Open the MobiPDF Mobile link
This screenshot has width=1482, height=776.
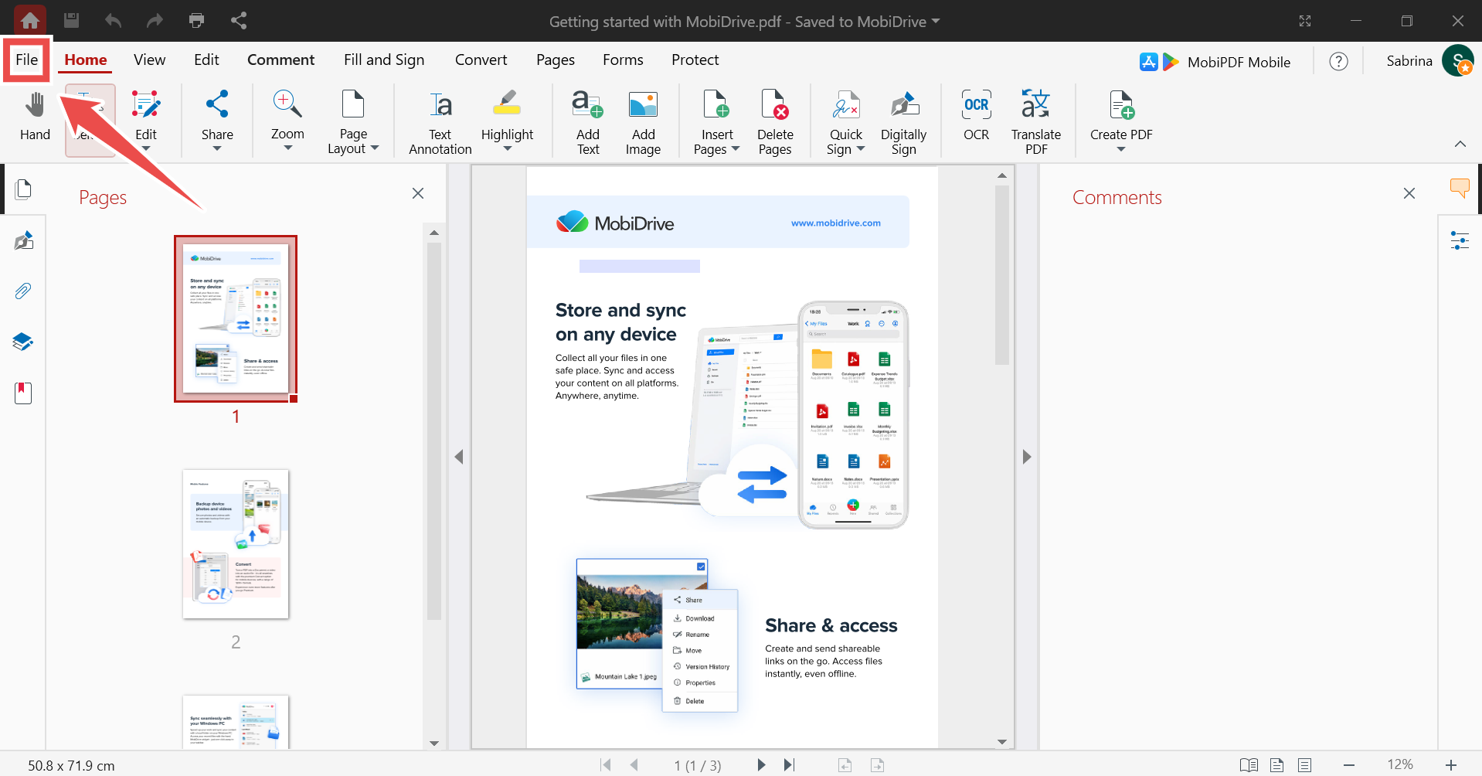(1215, 62)
